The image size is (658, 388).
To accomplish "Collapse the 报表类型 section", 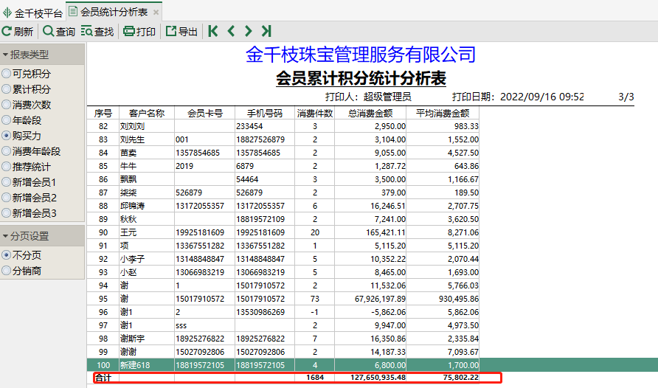I will point(5,55).
